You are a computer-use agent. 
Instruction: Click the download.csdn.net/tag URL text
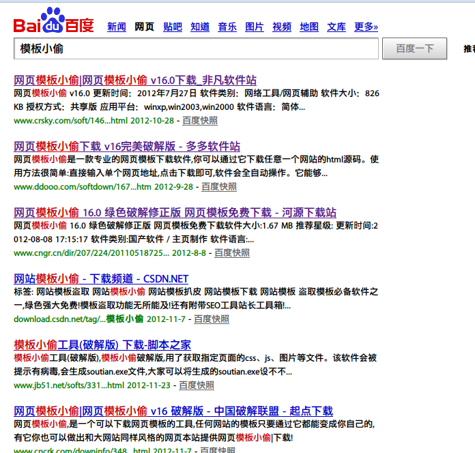(78, 319)
